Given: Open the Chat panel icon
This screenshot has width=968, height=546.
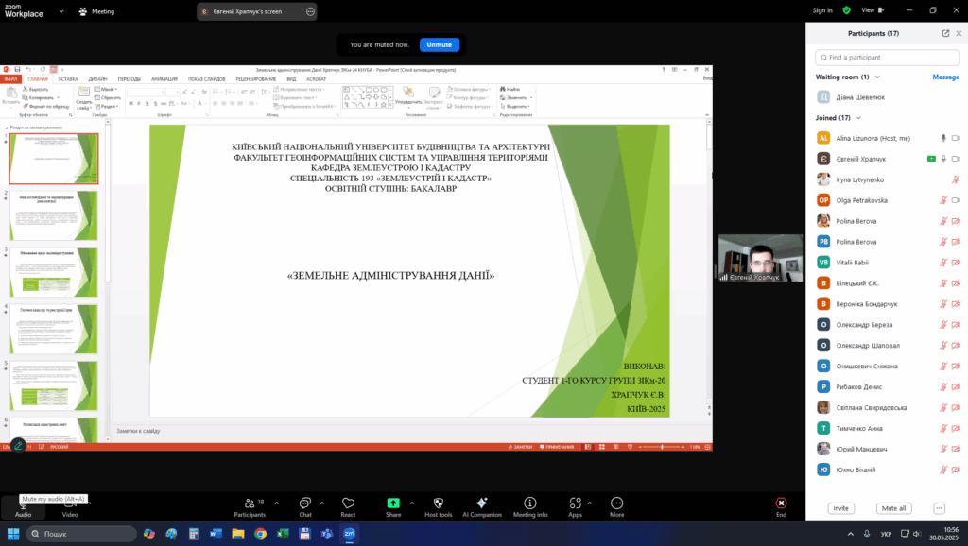Looking at the screenshot, I should point(305,503).
